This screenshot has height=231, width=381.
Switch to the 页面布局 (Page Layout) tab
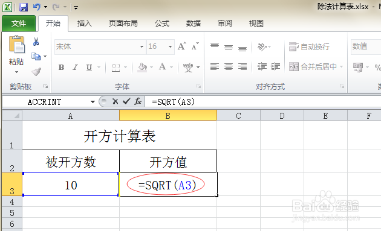[x=123, y=24]
